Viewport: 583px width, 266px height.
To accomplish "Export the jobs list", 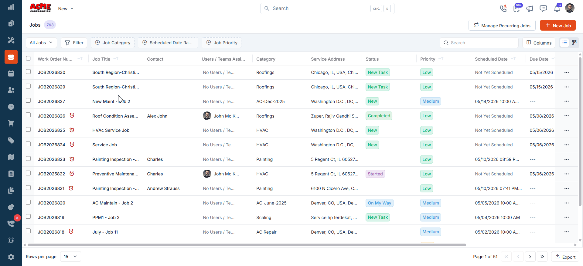I will click(565, 257).
